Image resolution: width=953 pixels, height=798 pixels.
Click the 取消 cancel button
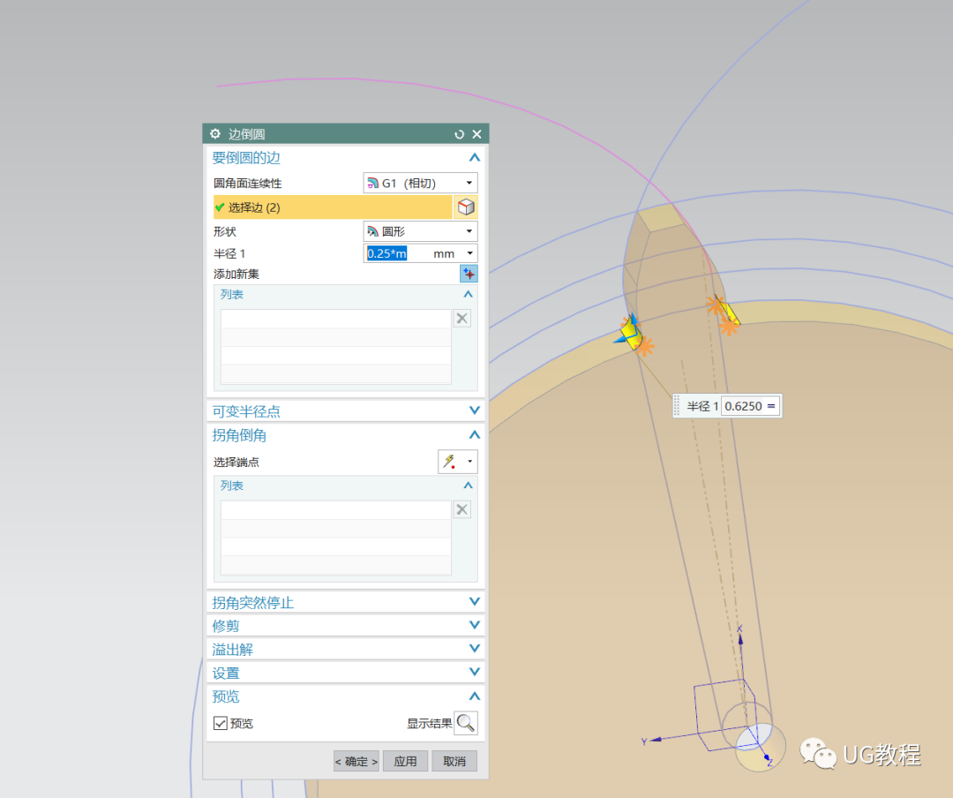click(x=454, y=760)
